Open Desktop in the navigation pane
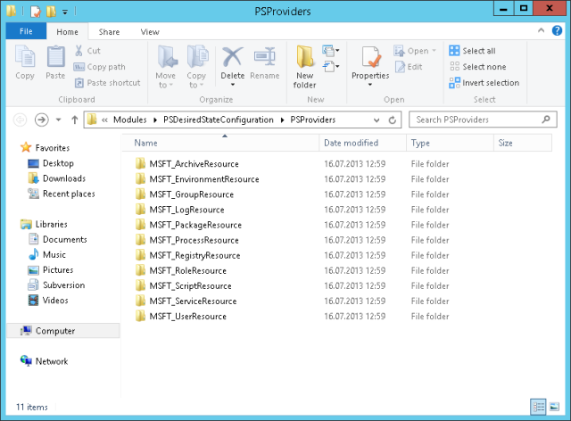 [58, 163]
